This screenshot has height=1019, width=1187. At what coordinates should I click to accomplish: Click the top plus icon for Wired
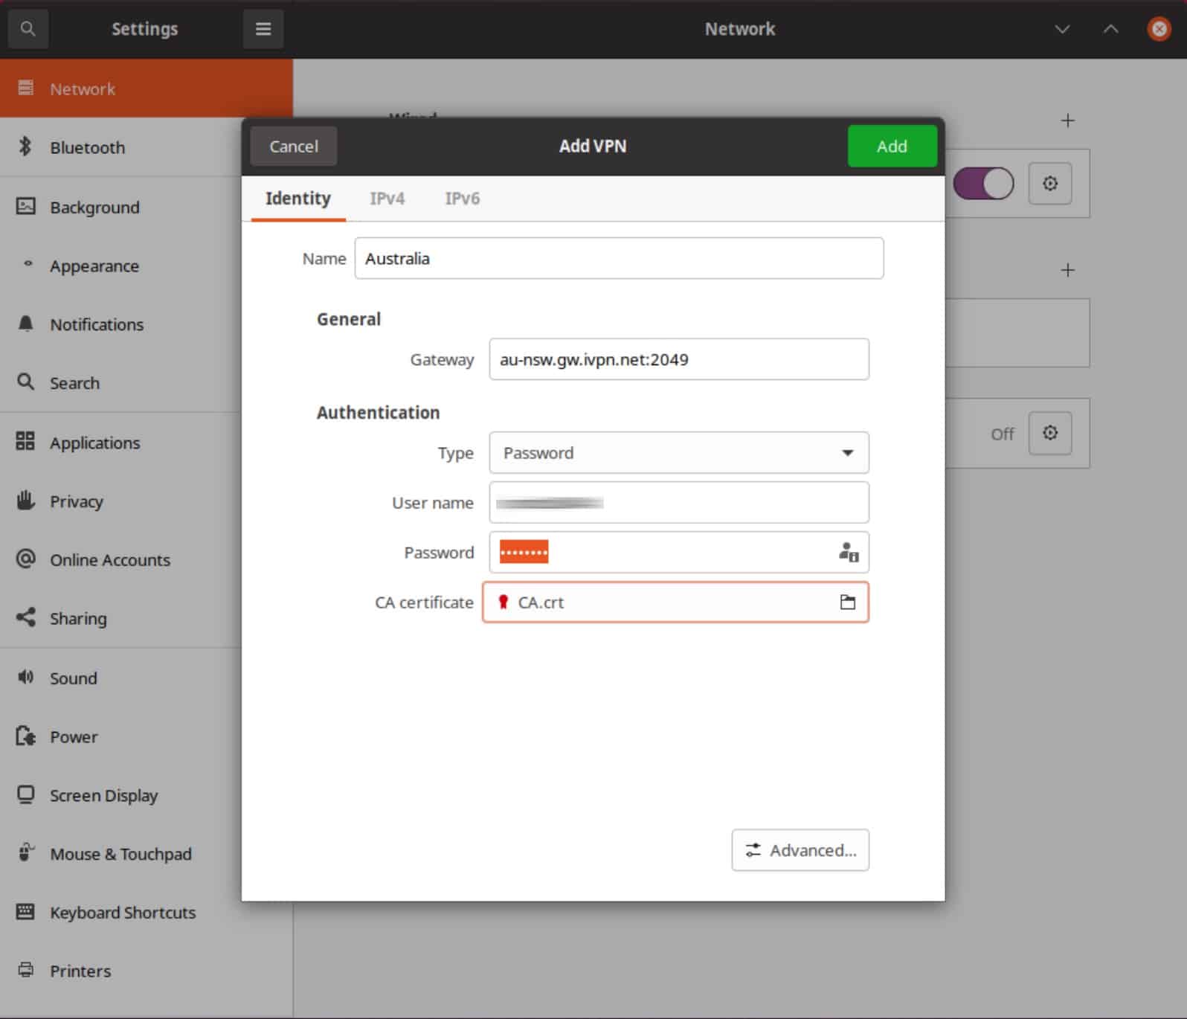(1067, 120)
